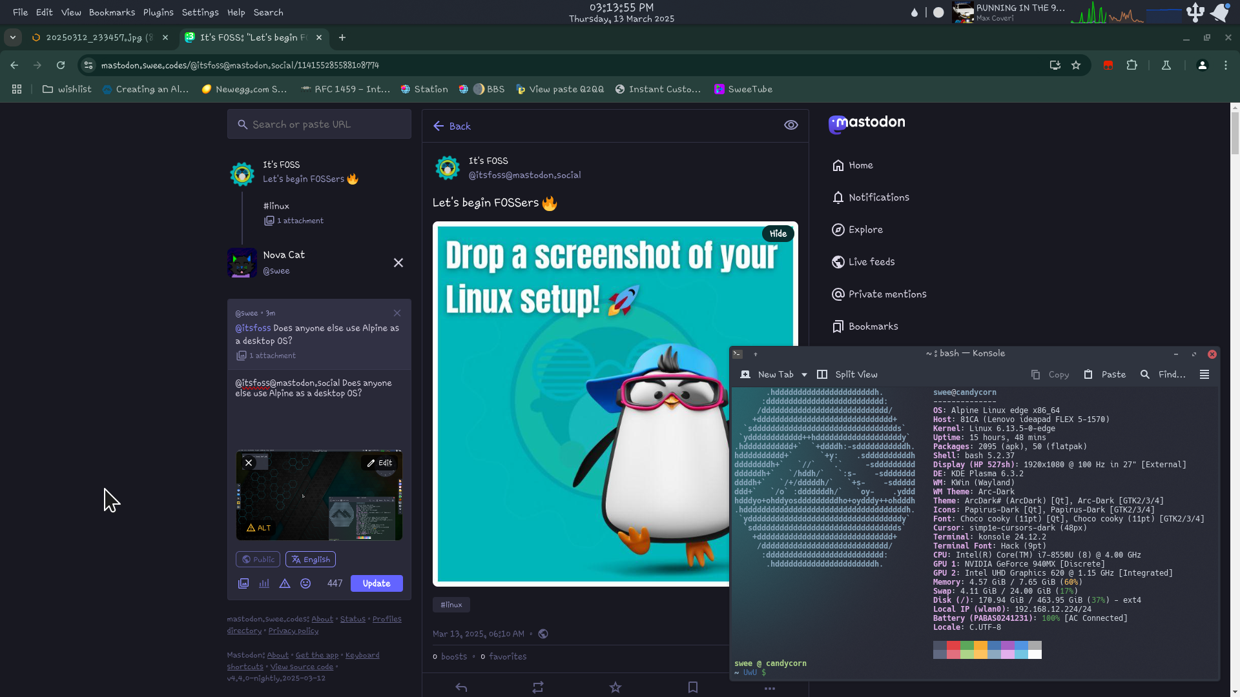Hide the media with Hide button
1240x697 pixels.
[x=778, y=234]
